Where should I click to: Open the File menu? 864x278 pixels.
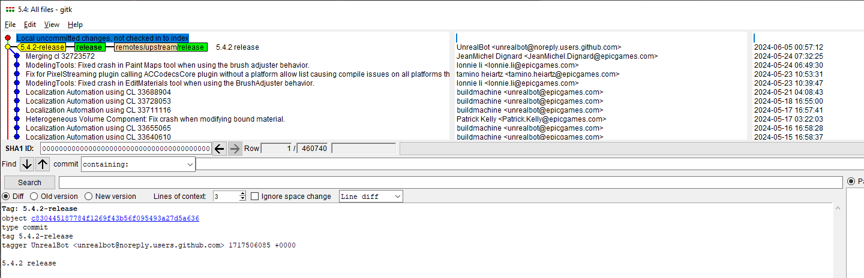pyautogui.click(x=10, y=25)
